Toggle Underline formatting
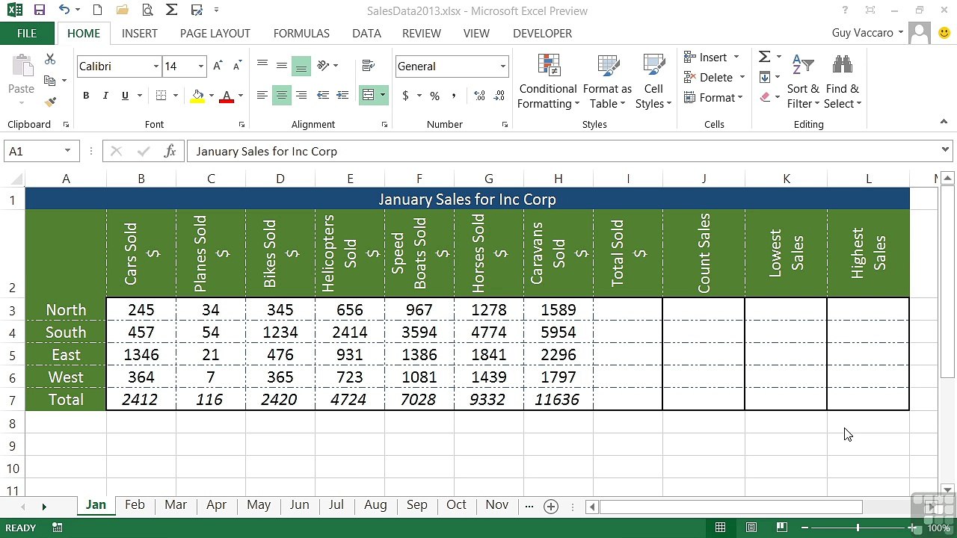957x538 pixels. (x=125, y=96)
